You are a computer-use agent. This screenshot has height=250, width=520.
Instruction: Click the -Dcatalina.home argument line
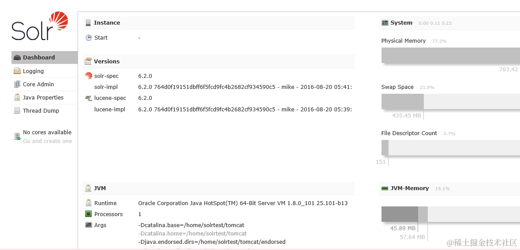(x=192, y=233)
